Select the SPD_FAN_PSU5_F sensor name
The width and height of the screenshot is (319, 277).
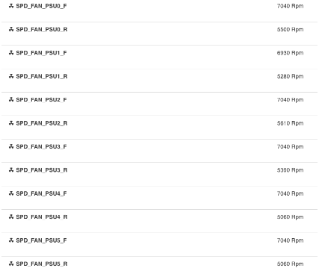coord(41,240)
